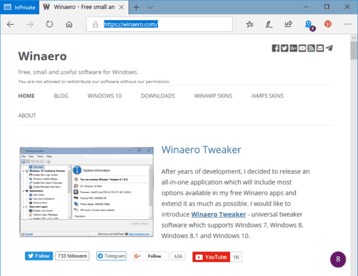Open Winaero Facebook page icon
Screen dimensions: 358x276
pyautogui.click(x=276, y=48)
